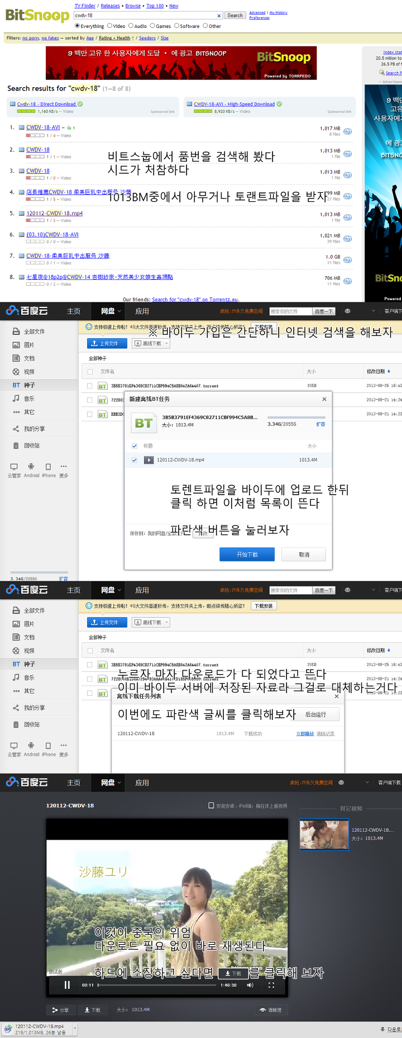Open the 120112-CWDV-18.mp4 search result link
This screenshot has height=1038, width=402.
tap(54, 213)
